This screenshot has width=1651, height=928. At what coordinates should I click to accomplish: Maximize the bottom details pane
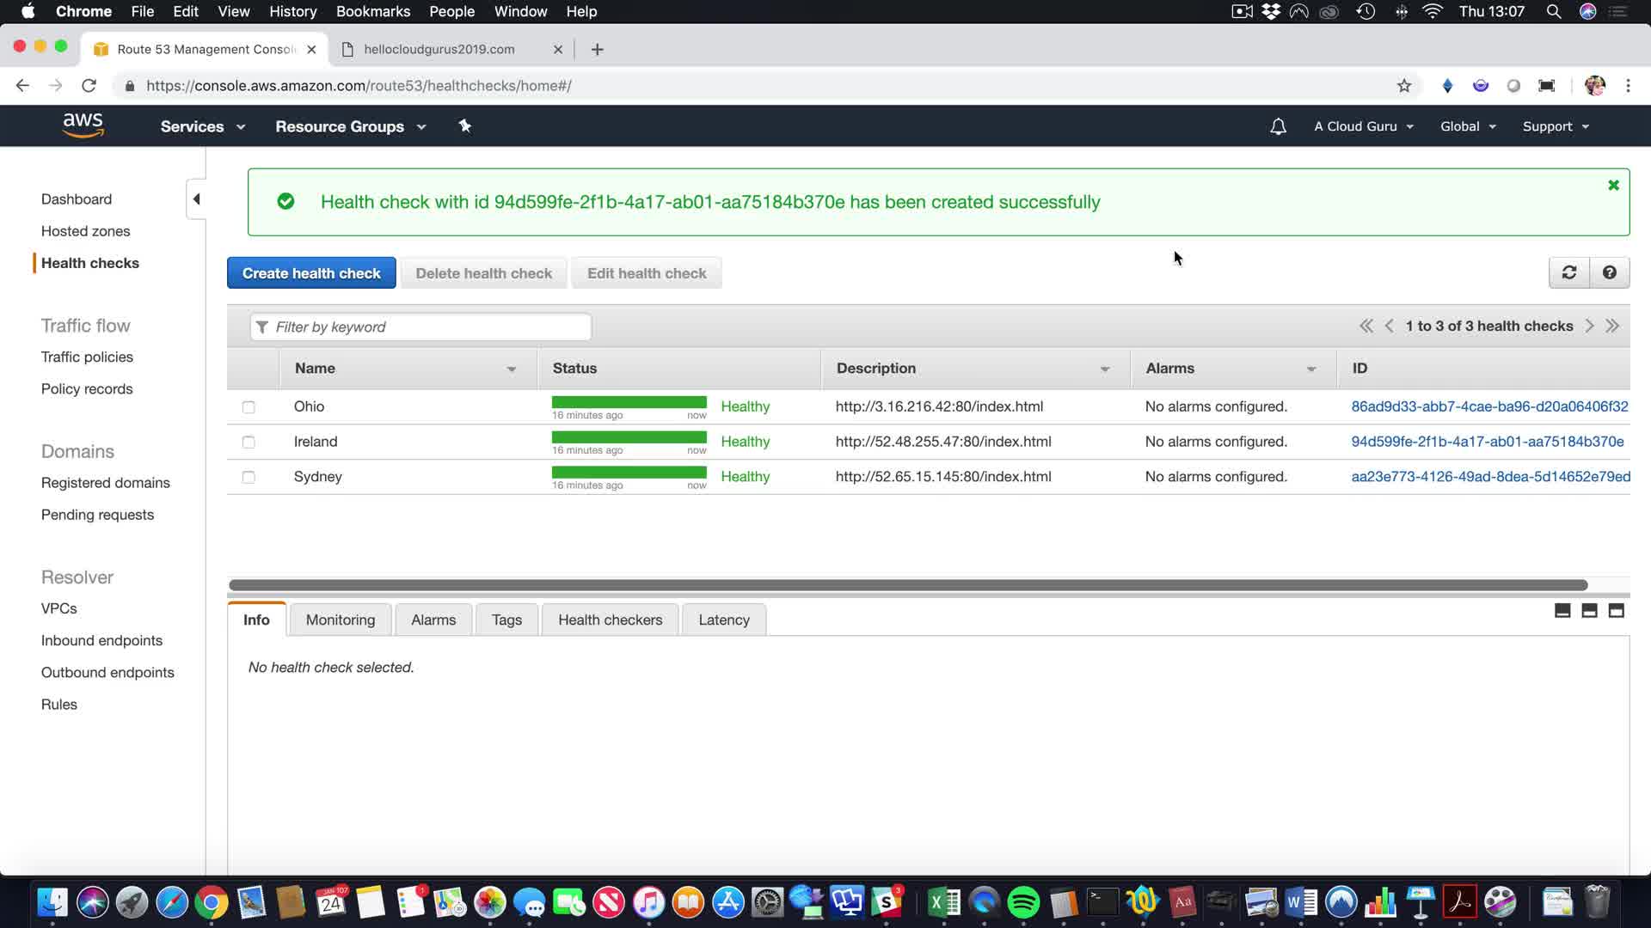(1616, 611)
